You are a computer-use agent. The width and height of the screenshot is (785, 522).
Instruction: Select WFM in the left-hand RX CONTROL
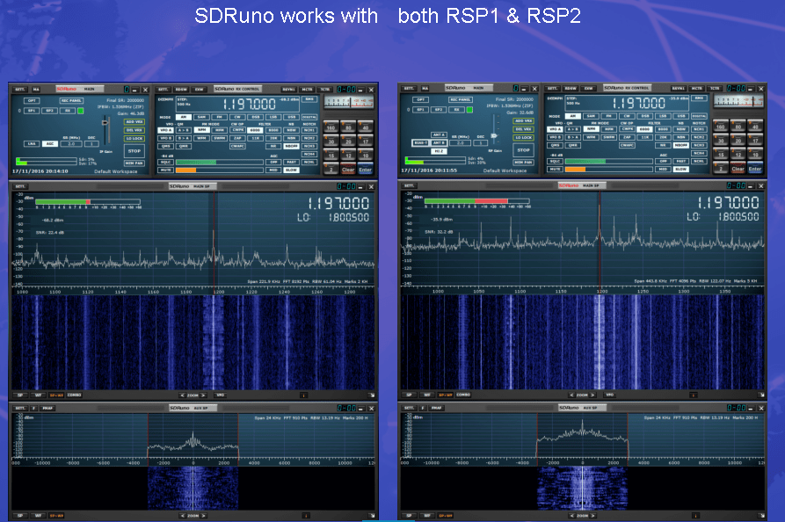point(201,138)
